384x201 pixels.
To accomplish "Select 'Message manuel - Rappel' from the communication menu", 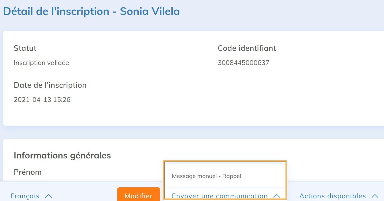I will (206, 176).
